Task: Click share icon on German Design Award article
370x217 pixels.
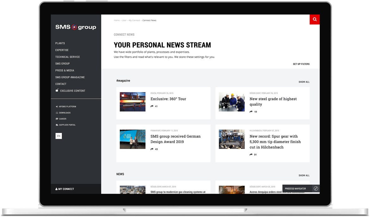Action: click(152, 149)
